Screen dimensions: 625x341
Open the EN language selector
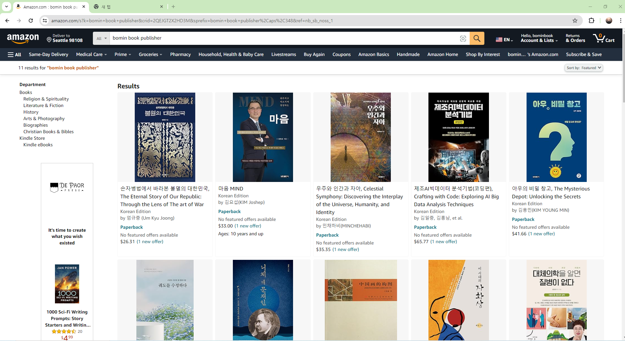point(504,40)
